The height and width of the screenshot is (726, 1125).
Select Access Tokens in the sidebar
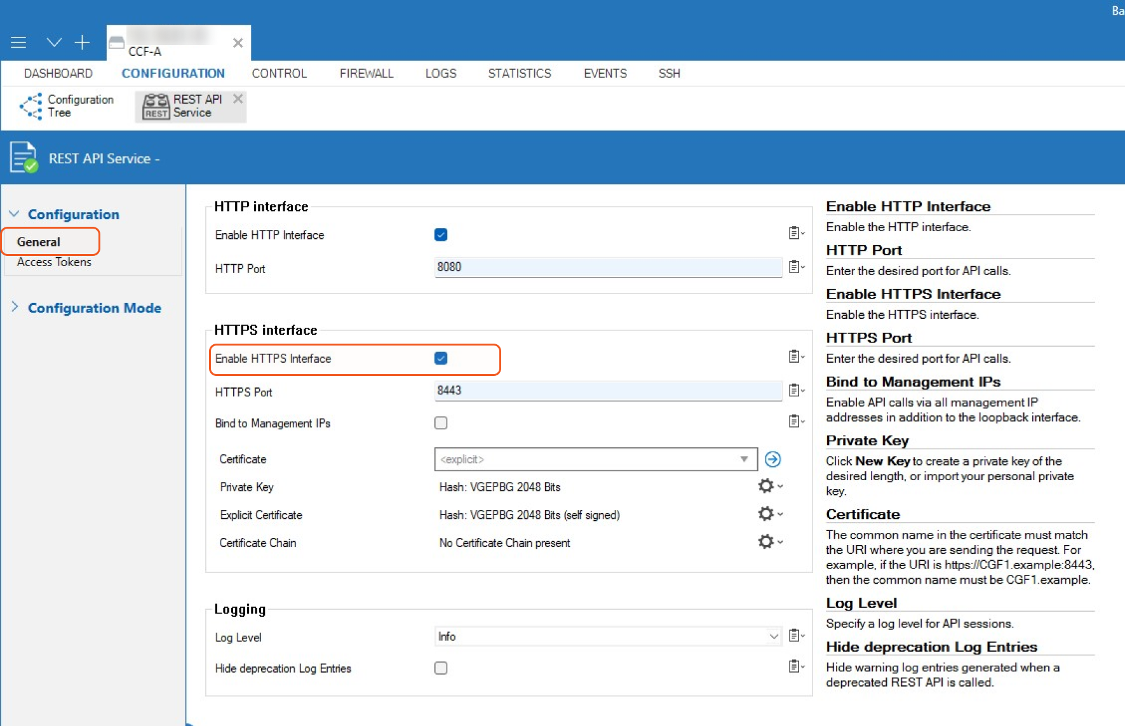pos(54,262)
